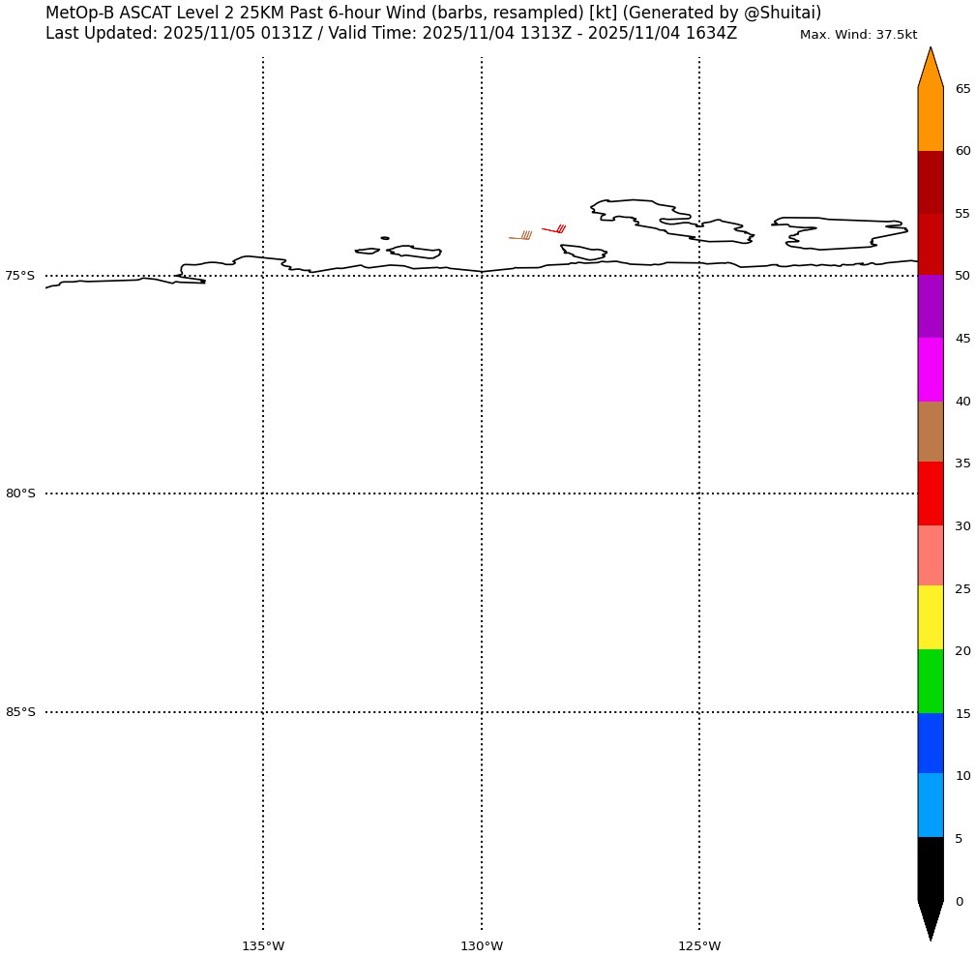The width and height of the screenshot is (976, 957).
Task: Click the orange arrow tip atop the colorbar
Action: point(931,68)
